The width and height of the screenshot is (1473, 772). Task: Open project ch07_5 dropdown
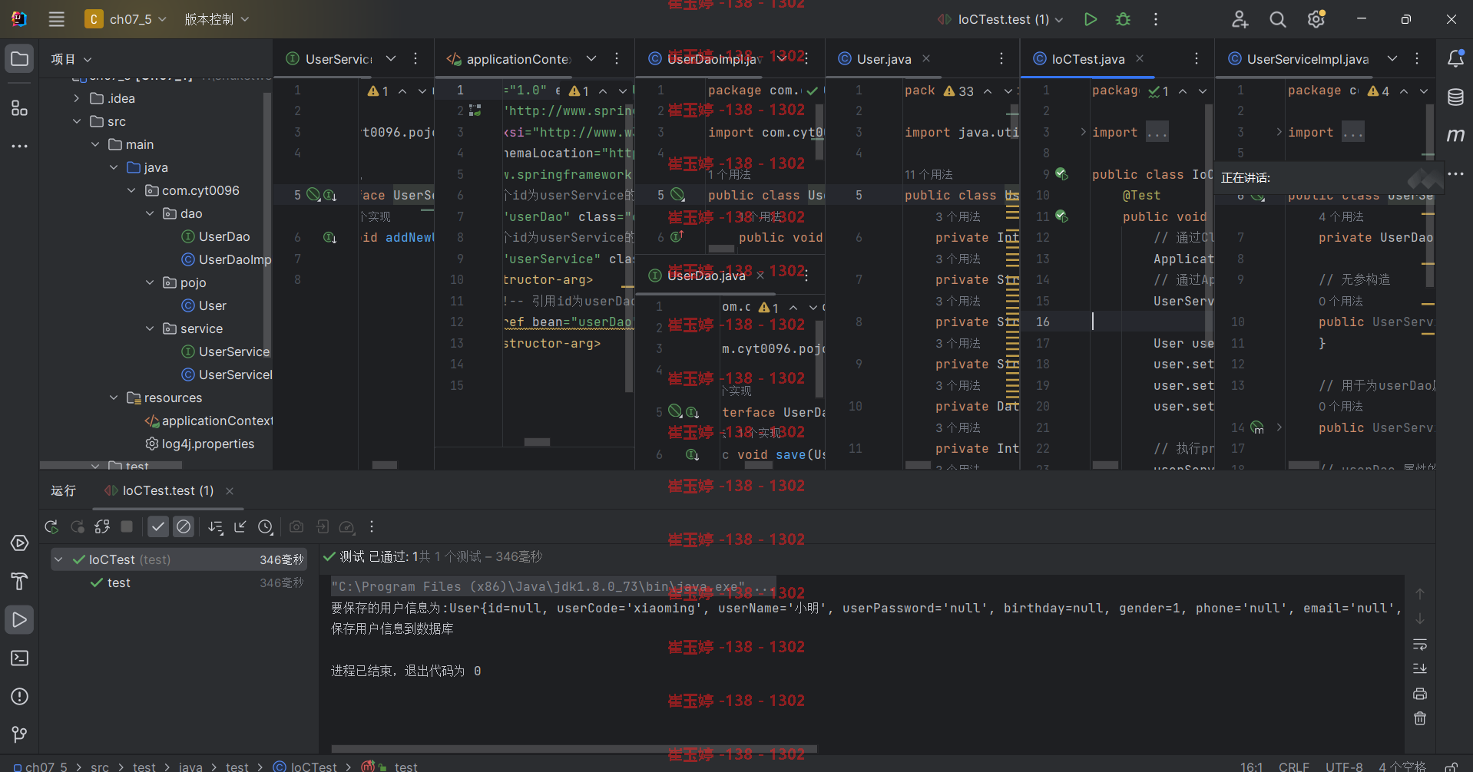click(x=126, y=19)
